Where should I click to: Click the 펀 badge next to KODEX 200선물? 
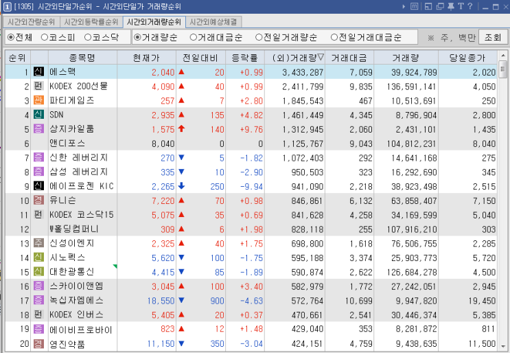click(x=38, y=86)
